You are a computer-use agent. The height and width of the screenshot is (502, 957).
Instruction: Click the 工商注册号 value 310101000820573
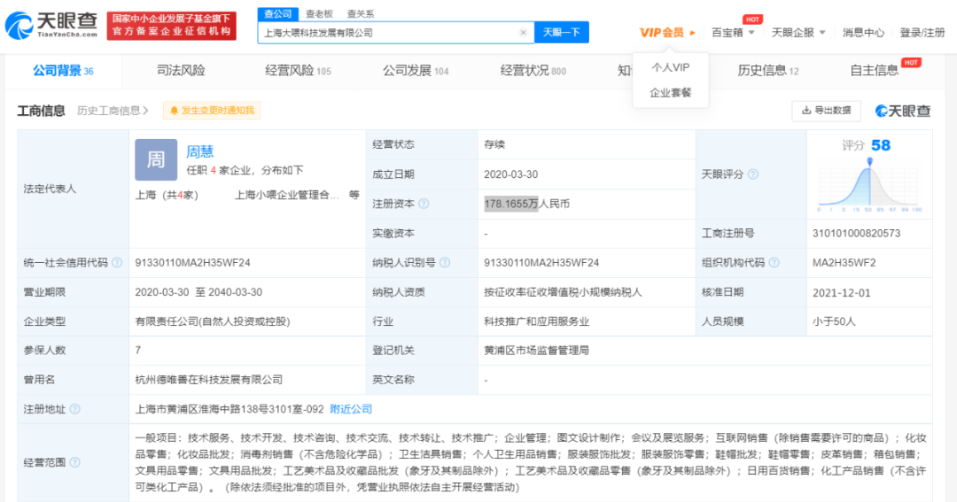[x=856, y=234]
